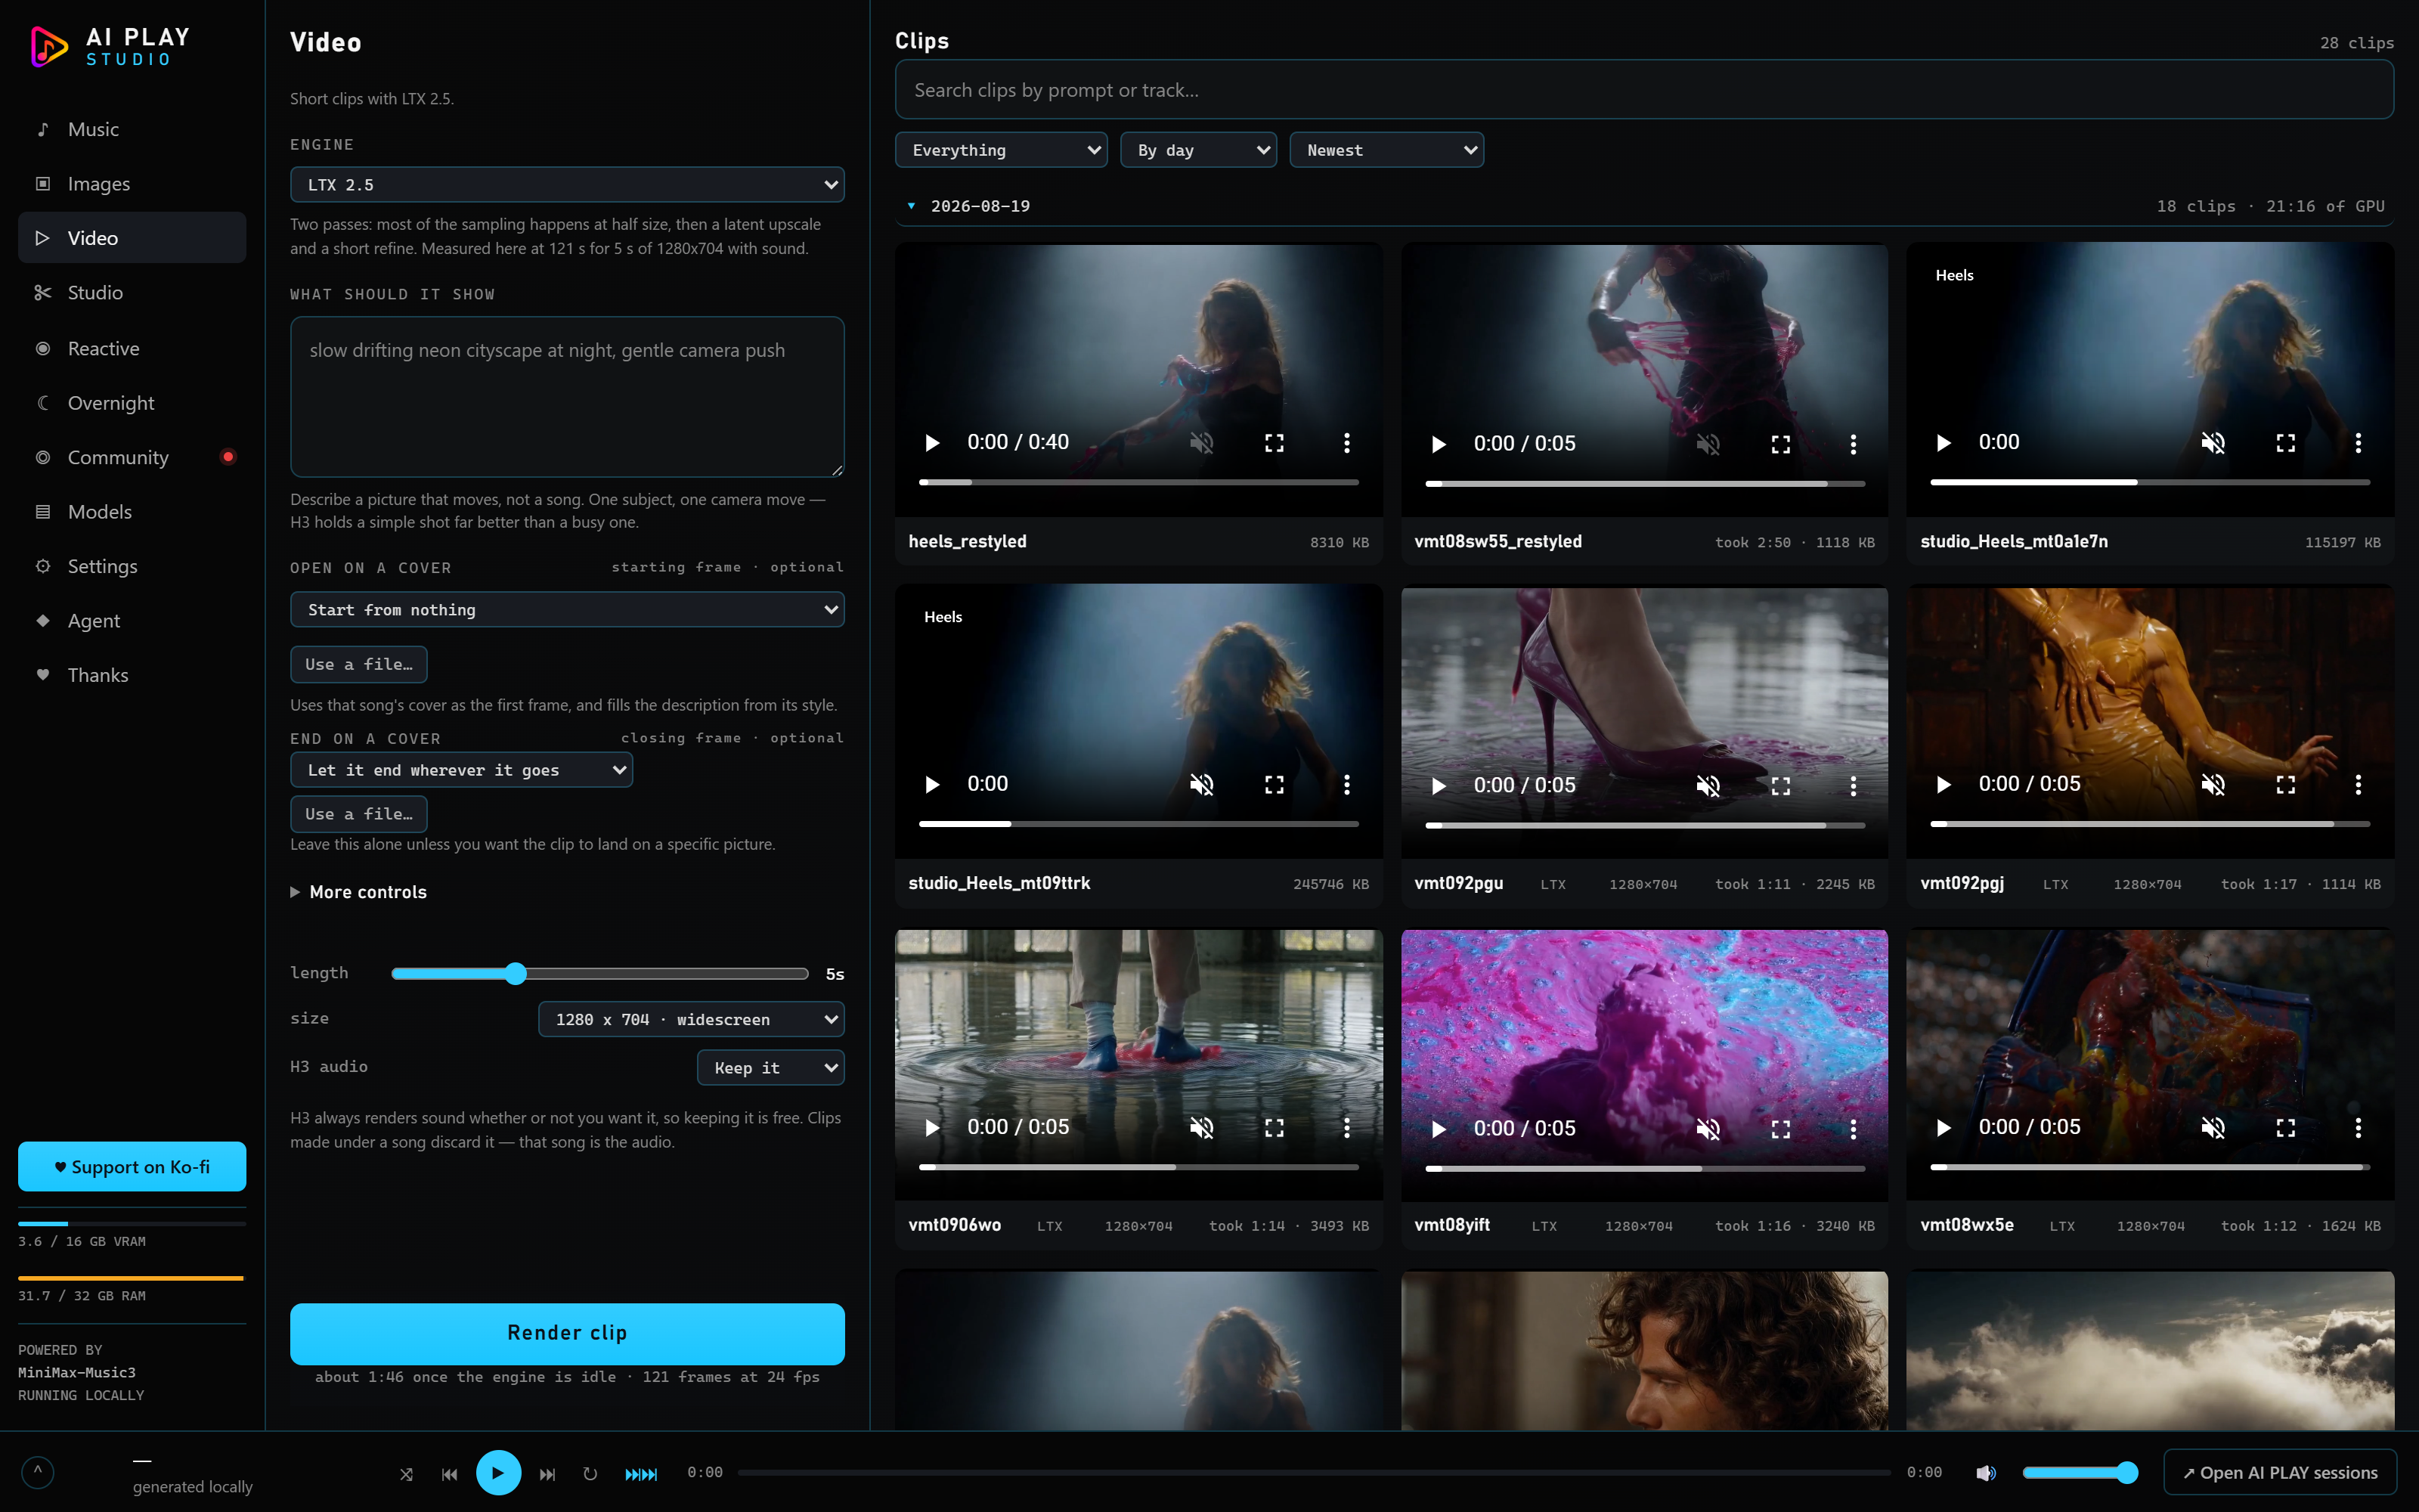
Task: Click the main play button in bottom player
Action: coord(498,1473)
